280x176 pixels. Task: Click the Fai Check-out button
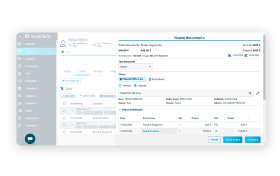click(70, 81)
